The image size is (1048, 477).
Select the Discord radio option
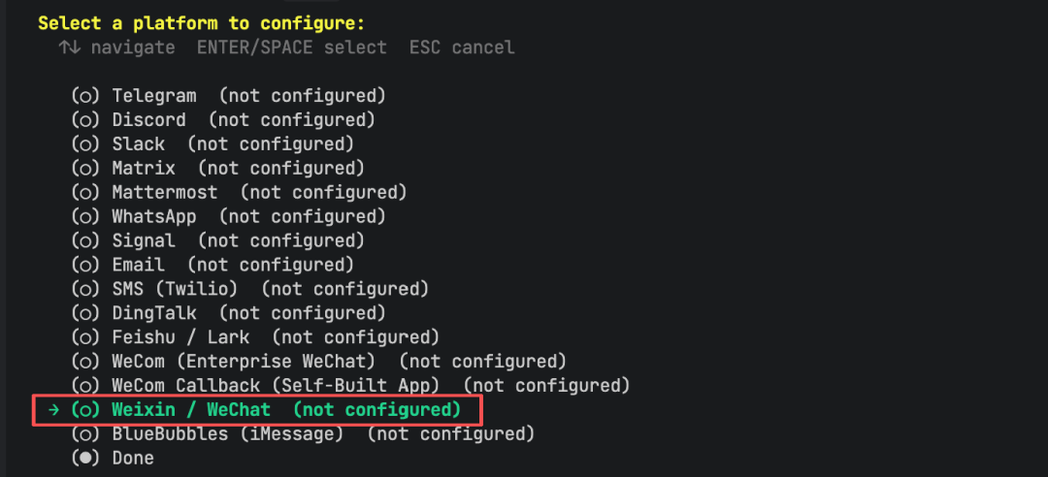[223, 120]
